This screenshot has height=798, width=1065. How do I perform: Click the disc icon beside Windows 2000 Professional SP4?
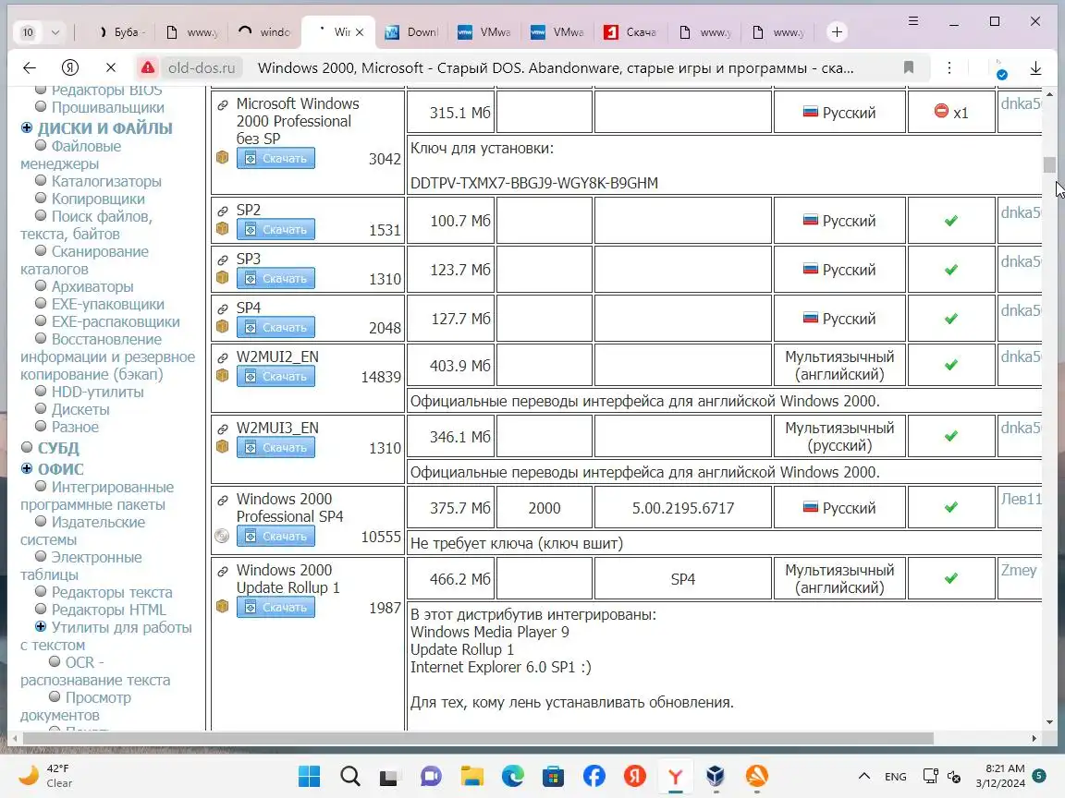click(x=222, y=536)
